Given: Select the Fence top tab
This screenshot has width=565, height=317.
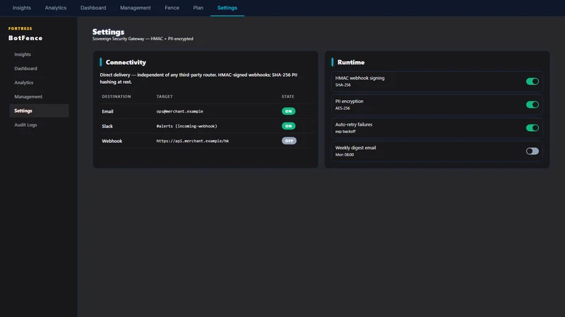Looking at the screenshot, I should tap(172, 8).
